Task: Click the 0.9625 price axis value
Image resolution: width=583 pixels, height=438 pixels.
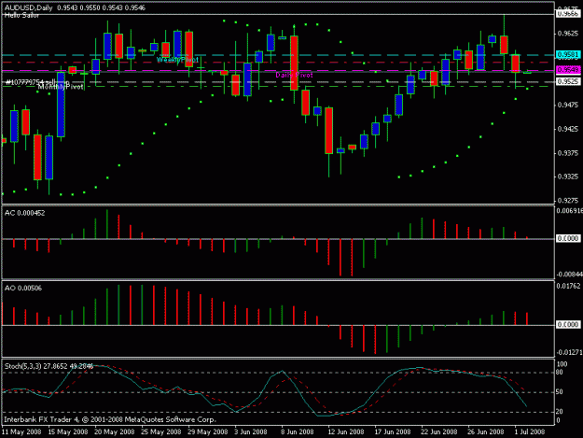Action: pyautogui.click(x=568, y=34)
